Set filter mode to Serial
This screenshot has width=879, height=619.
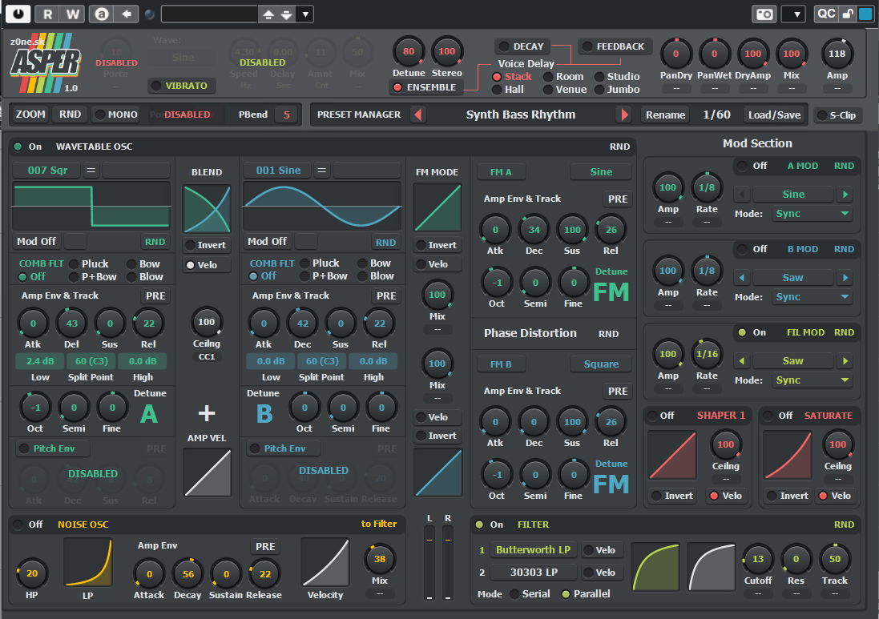tap(515, 594)
